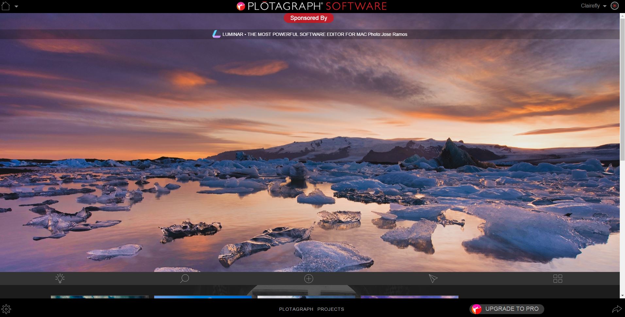Click the Plotagraph Software logo
The image size is (625, 317).
(312, 6)
